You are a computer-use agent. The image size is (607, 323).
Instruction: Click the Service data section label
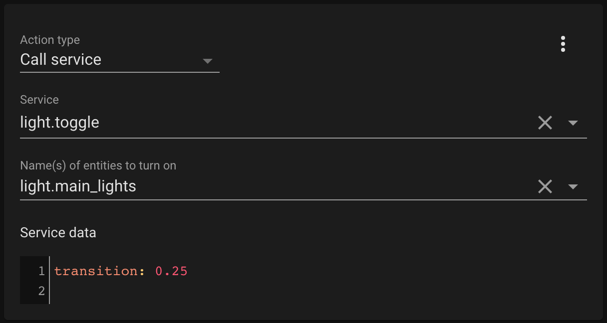58,232
